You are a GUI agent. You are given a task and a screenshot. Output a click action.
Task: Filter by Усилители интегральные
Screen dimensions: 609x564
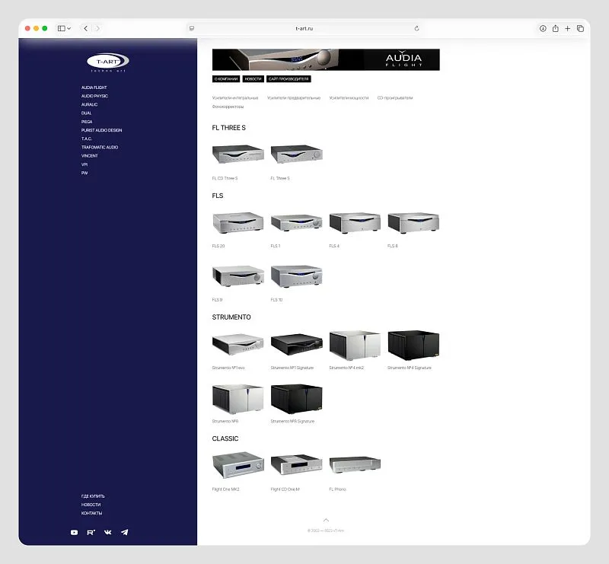pos(235,98)
